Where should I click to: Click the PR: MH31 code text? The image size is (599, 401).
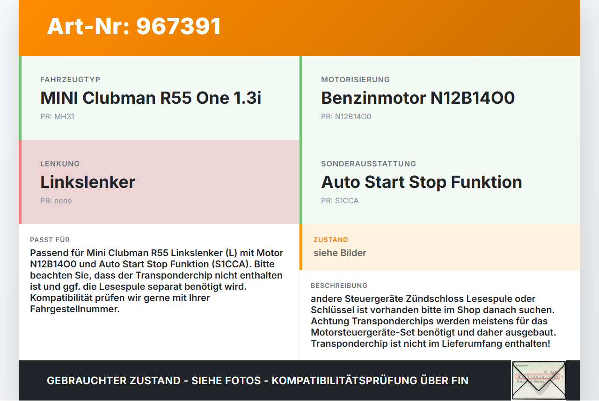(57, 117)
